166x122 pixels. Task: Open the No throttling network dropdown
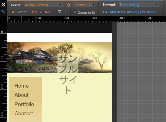(x=139, y=5)
